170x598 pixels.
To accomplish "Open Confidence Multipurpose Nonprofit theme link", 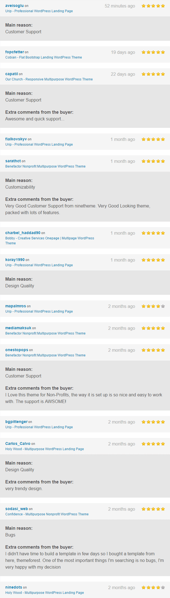I will coord(47,514).
